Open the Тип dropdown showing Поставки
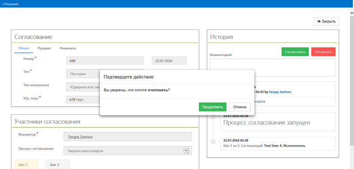The width and height of the screenshot is (354, 169). pyautogui.click(x=83, y=74)
